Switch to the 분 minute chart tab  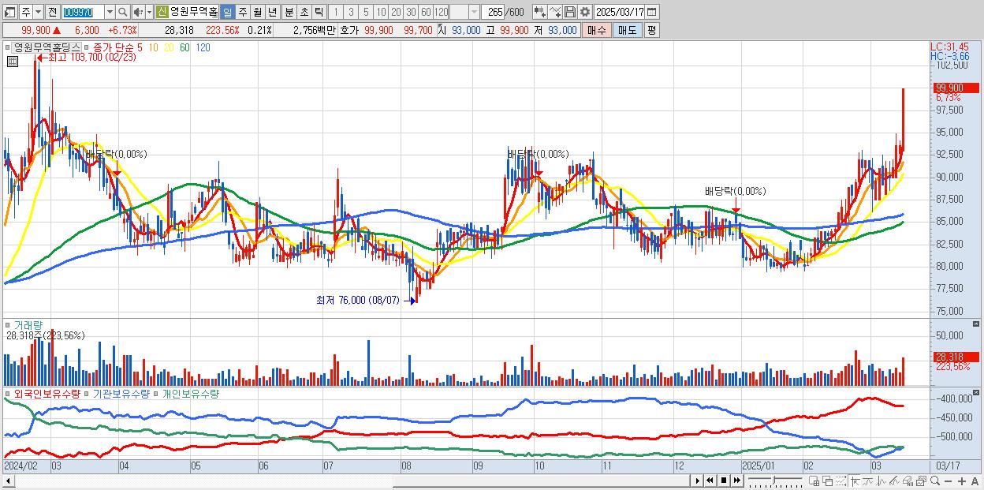[289, 12]
